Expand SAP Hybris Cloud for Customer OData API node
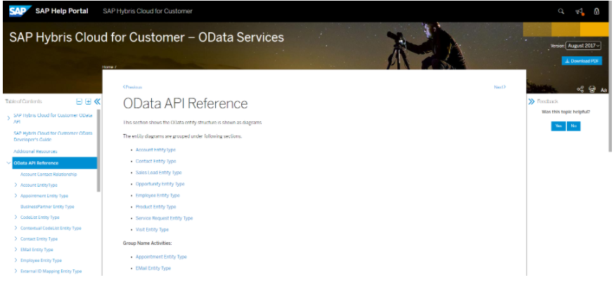Viewport: 614px width, 287px height. (x=8, y=118)
